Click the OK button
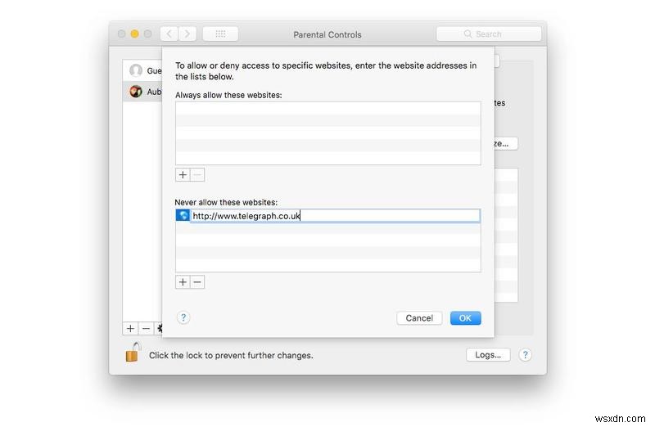 (465, 318)
